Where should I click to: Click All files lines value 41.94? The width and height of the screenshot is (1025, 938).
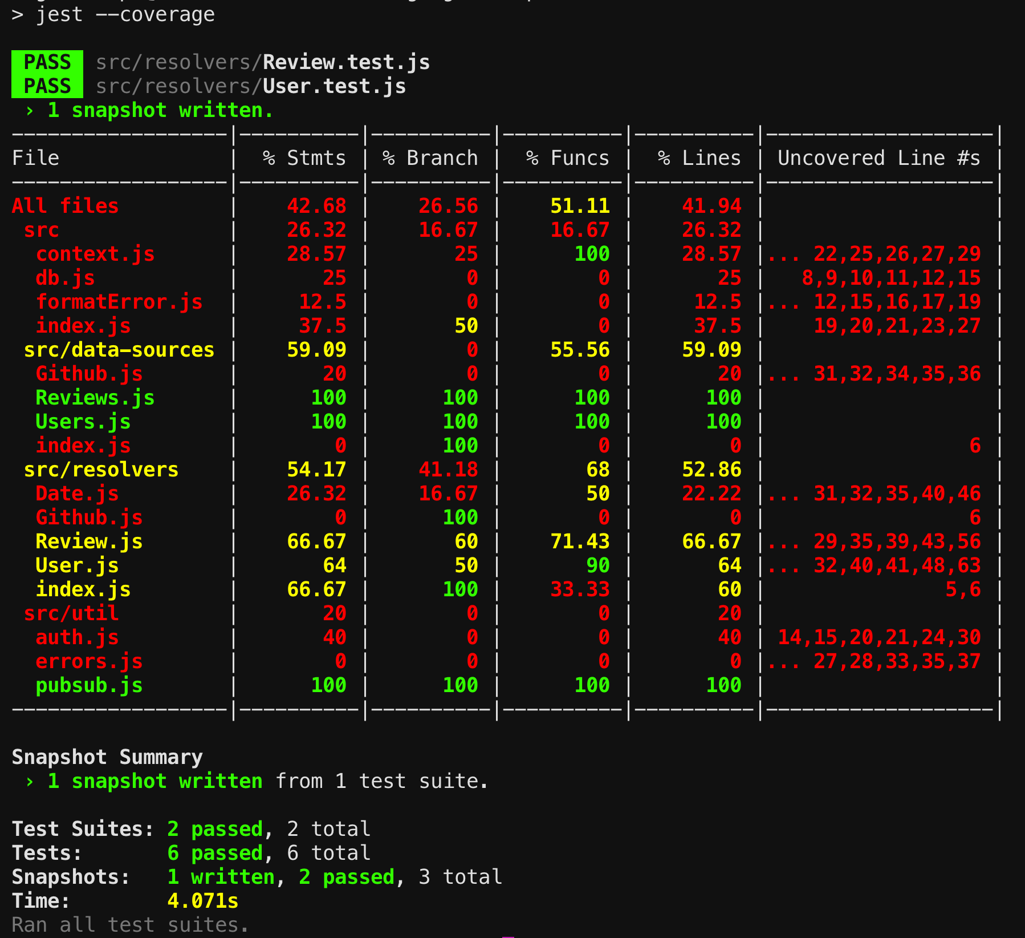pos(711,206)
